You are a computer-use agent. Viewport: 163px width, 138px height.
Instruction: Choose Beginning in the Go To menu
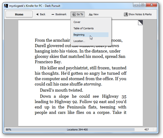(91, 35)
